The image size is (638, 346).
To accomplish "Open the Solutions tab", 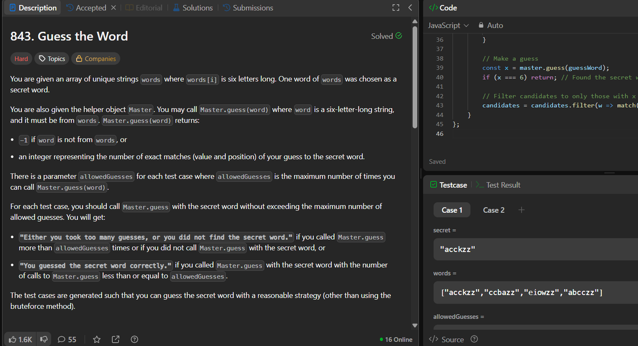I will click(192, 7).
